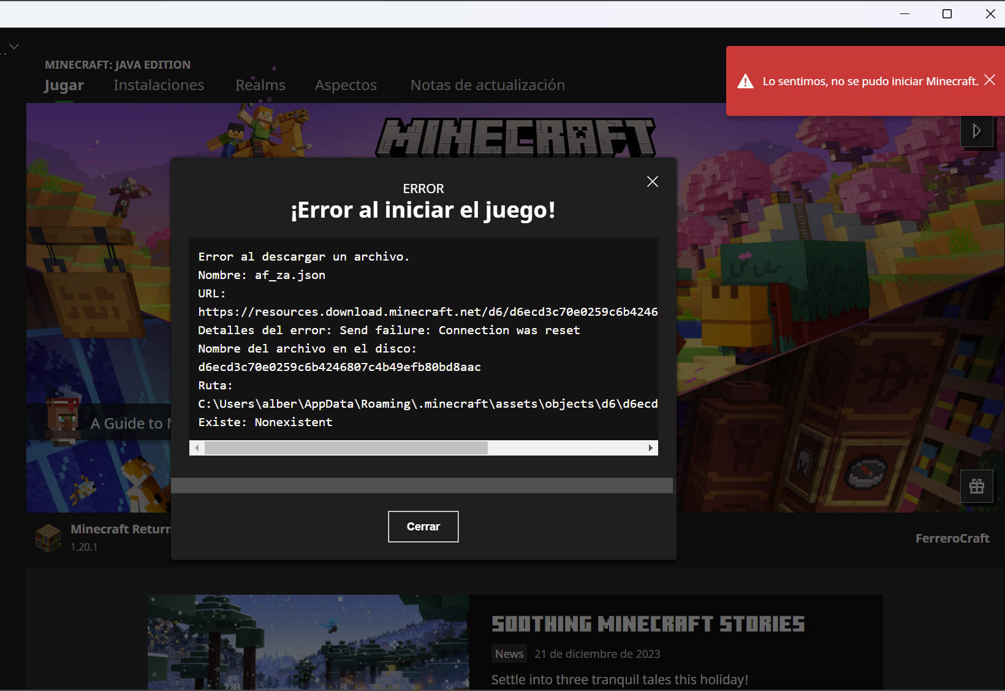Image resolution: width=1005 pixels, height=691 pixels.
Task: Switch to the Jugar tab
Action: pos(64,85)
